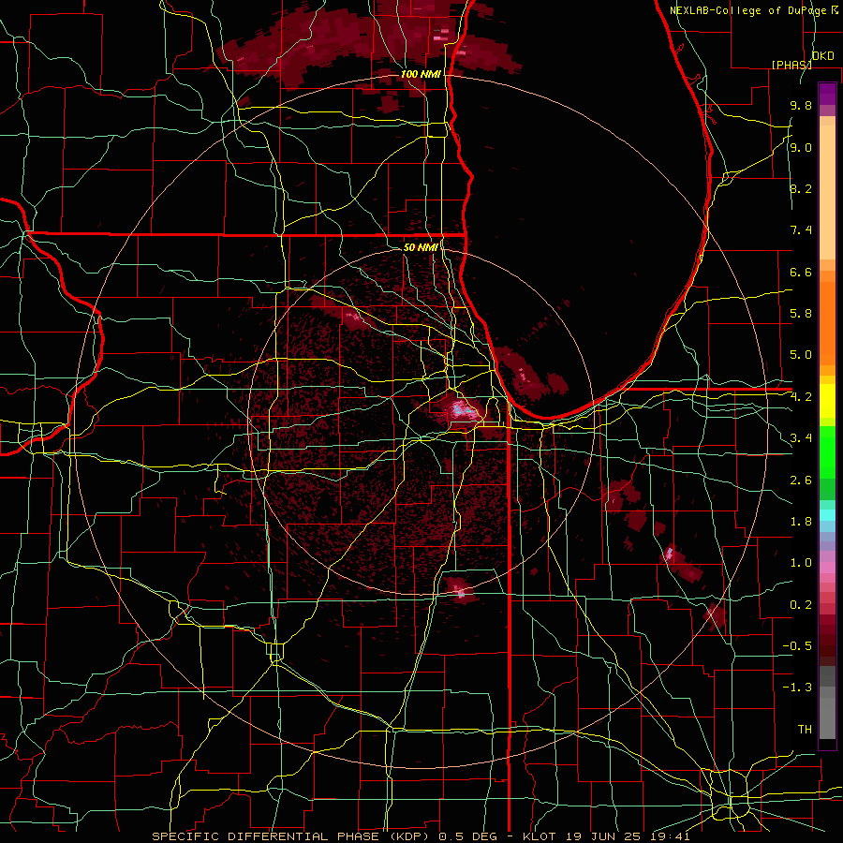
Task: Click the 50 NMI range ring label
Action: coord(421,247)
